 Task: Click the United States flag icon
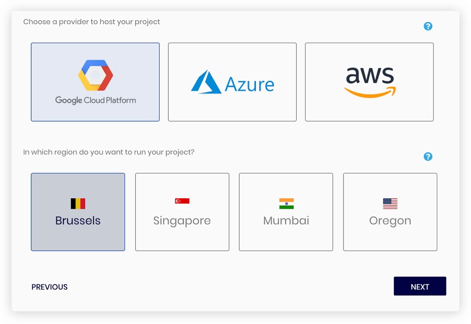pyautogui.click(x=390, y=203)
